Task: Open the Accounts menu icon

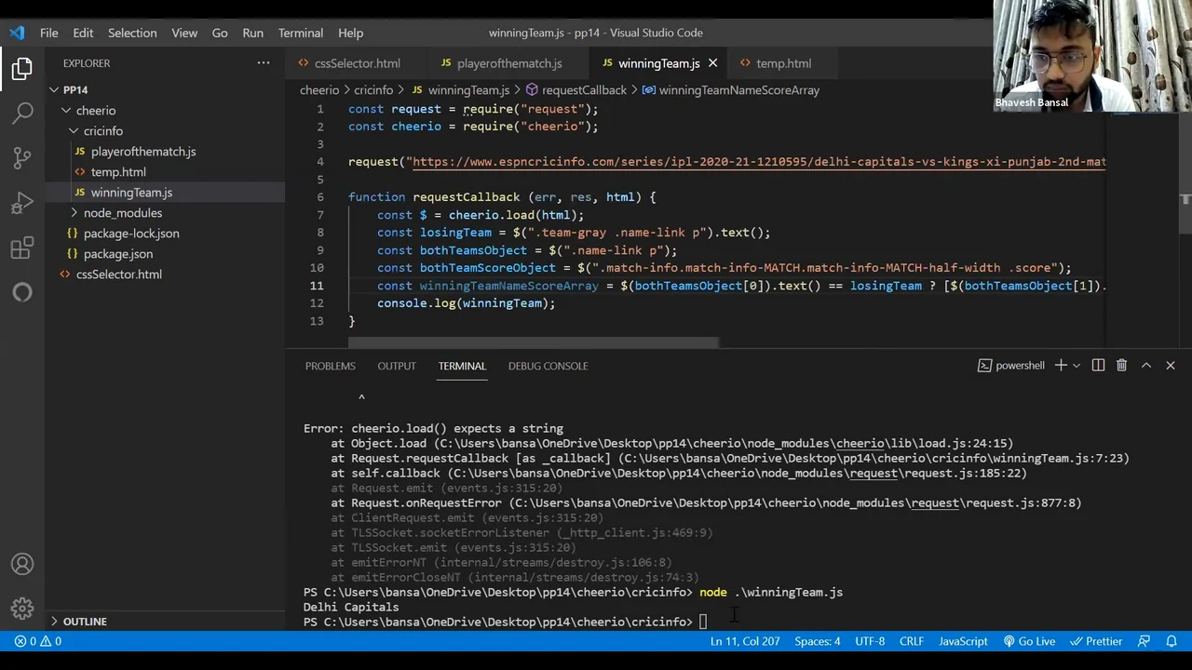Action: click(x=22, y=565)
